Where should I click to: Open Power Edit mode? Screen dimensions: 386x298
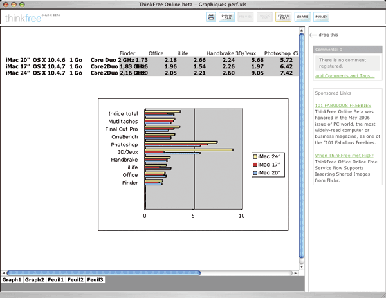click(x=283, y=17)
